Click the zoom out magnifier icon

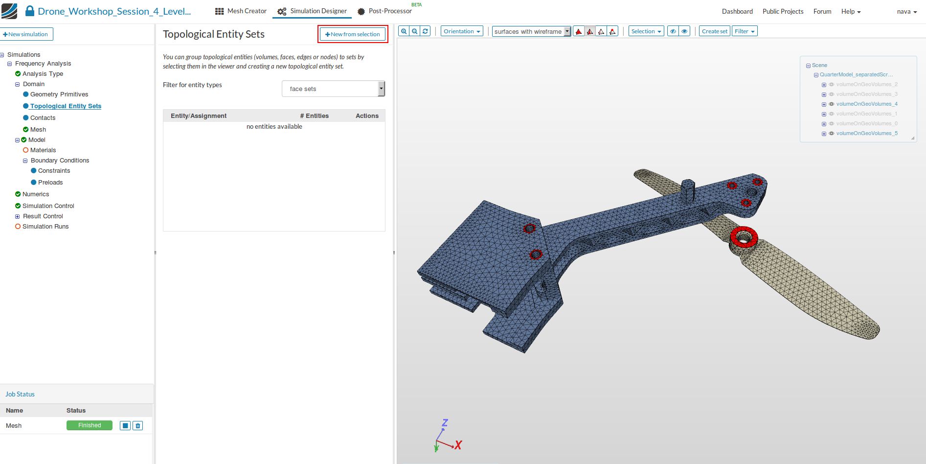coord(415,31)
